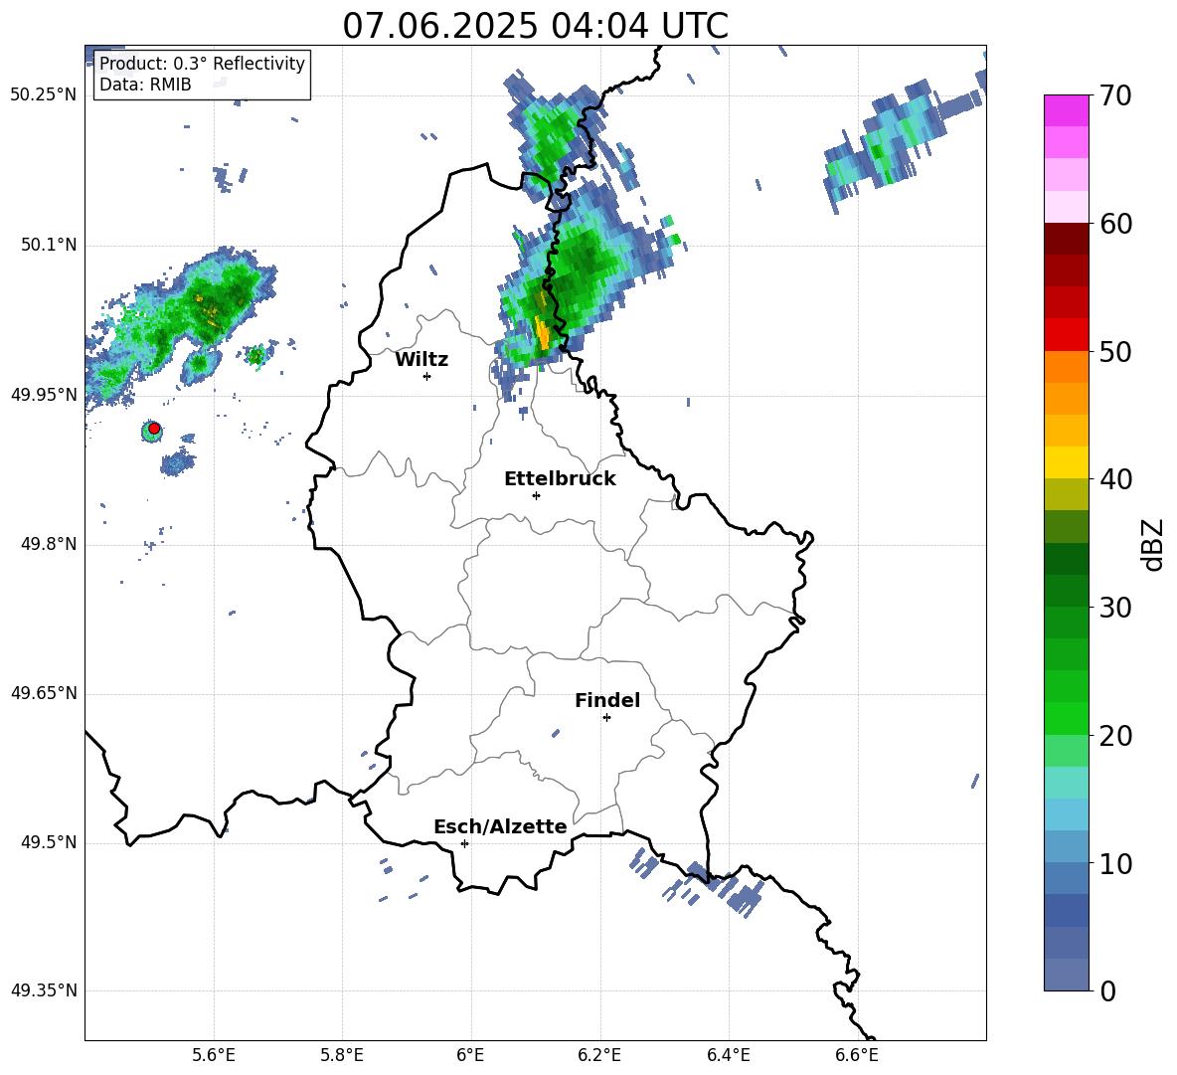Click the 50.25°N latitude label

(44, 95)
